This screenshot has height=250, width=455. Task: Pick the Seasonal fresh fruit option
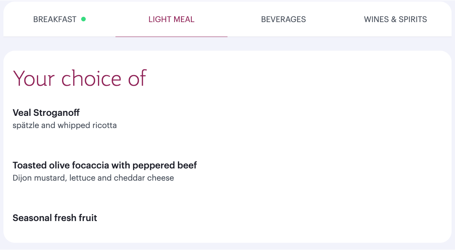pos(55,218)
